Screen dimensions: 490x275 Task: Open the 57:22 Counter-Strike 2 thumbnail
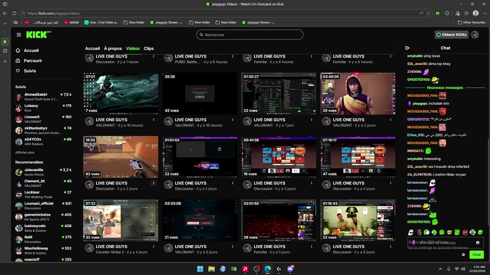(x=121, y=220)
